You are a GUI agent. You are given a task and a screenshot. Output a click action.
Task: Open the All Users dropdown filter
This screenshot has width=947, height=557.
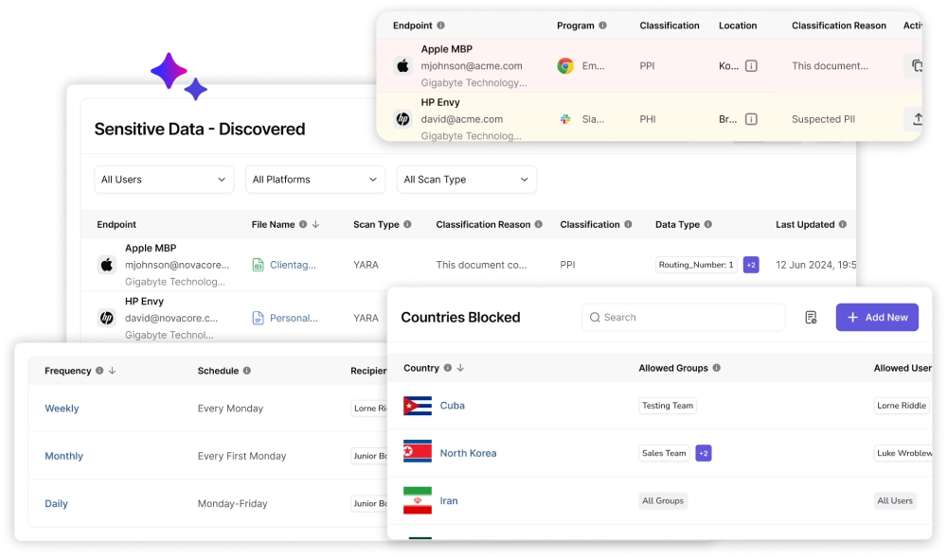[164, 180]
